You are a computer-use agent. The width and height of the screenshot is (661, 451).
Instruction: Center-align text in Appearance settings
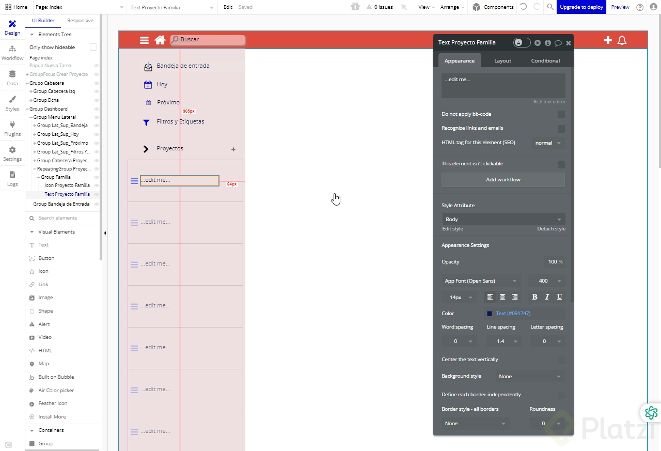tap(502, 297)
